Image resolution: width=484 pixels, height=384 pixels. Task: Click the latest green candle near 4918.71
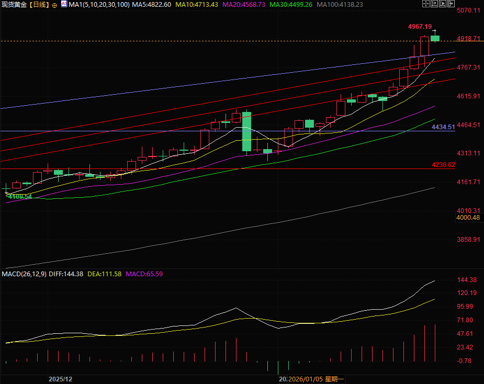(x=435, y=38)
